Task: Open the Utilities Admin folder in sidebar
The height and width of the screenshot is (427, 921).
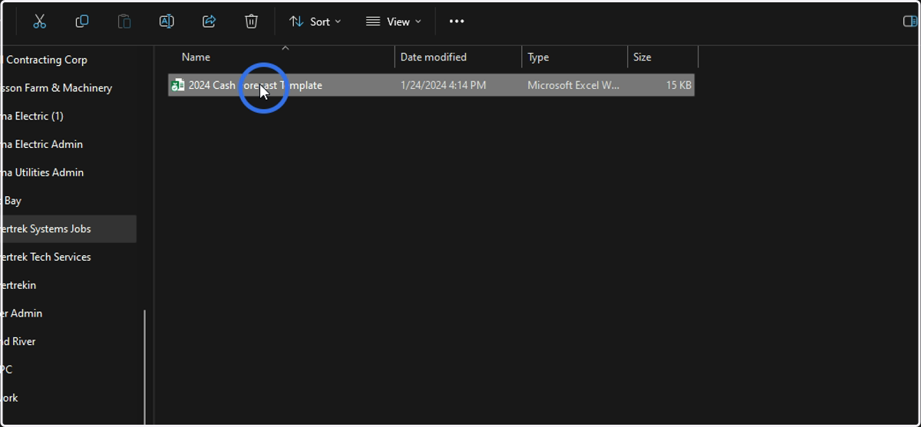Action: point(68,172)
